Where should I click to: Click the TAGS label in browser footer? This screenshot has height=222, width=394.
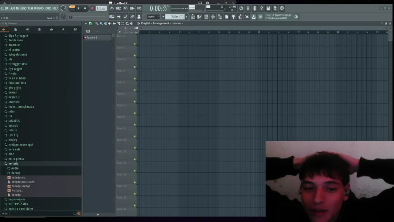[x=5, y=214]
